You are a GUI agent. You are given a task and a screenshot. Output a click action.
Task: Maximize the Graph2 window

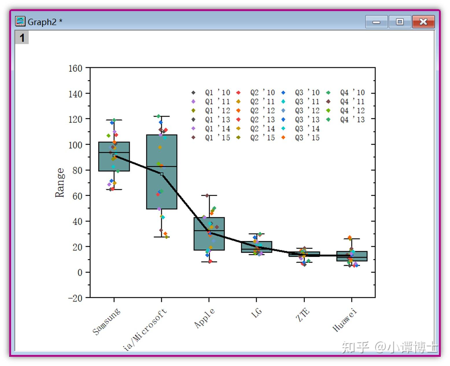click(x=400, y=22)
